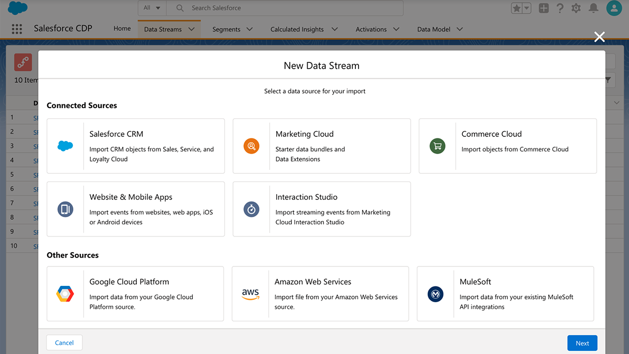Open the Help question mark icon
The width and height of the screenshot is (629, 354).
[559, 8]
